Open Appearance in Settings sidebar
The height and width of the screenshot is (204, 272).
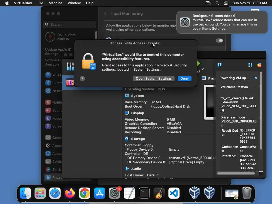(x=53, y=146)
